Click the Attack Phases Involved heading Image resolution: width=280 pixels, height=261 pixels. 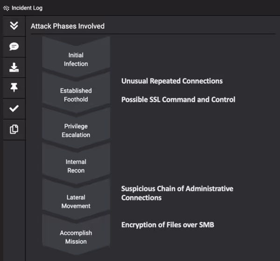pyautogui.click(x=68, y=26)
